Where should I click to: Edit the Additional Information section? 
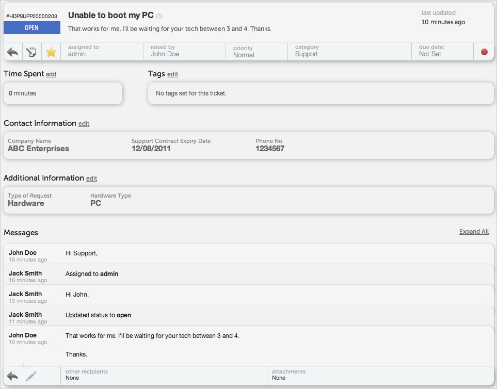(91, 179)
